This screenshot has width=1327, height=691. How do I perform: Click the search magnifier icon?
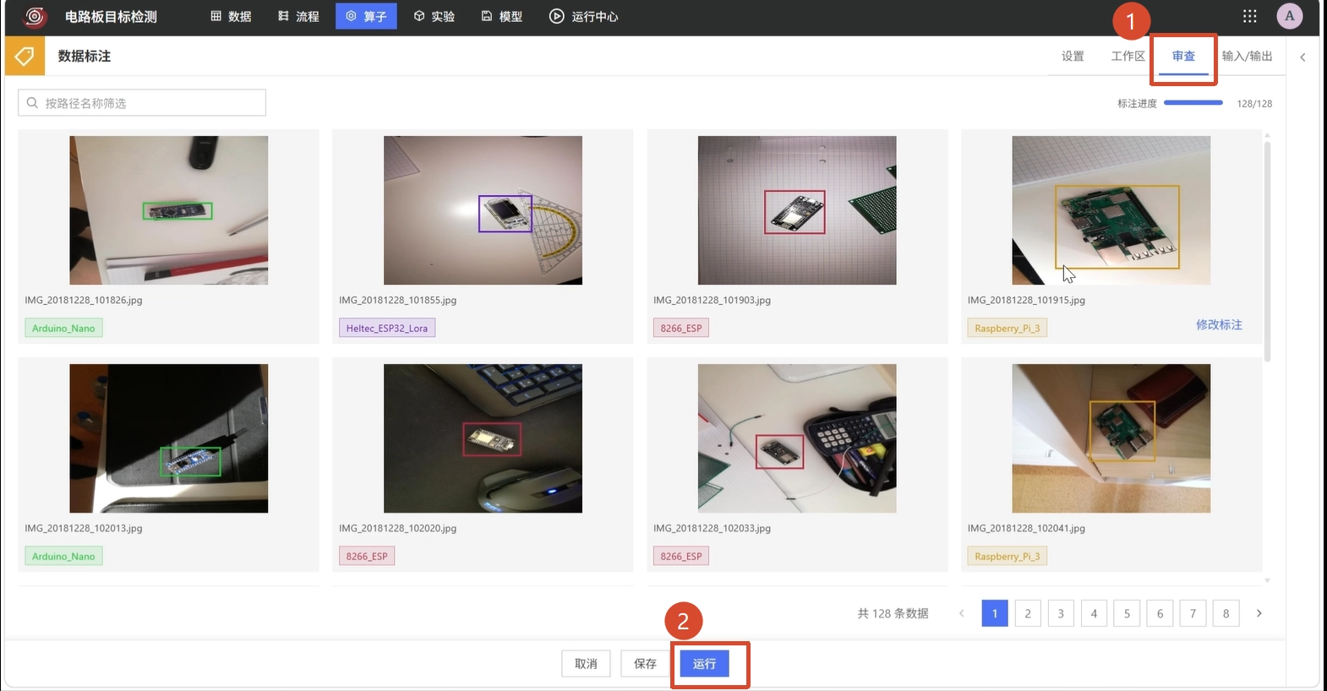coord(32,103)
